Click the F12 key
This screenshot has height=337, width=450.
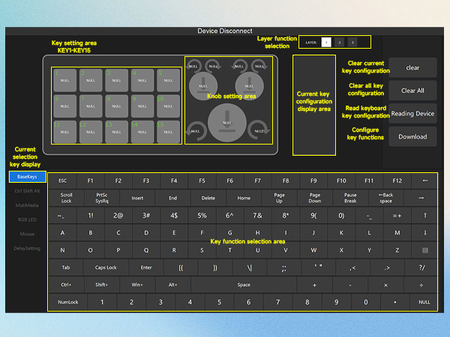coord(397,180)
